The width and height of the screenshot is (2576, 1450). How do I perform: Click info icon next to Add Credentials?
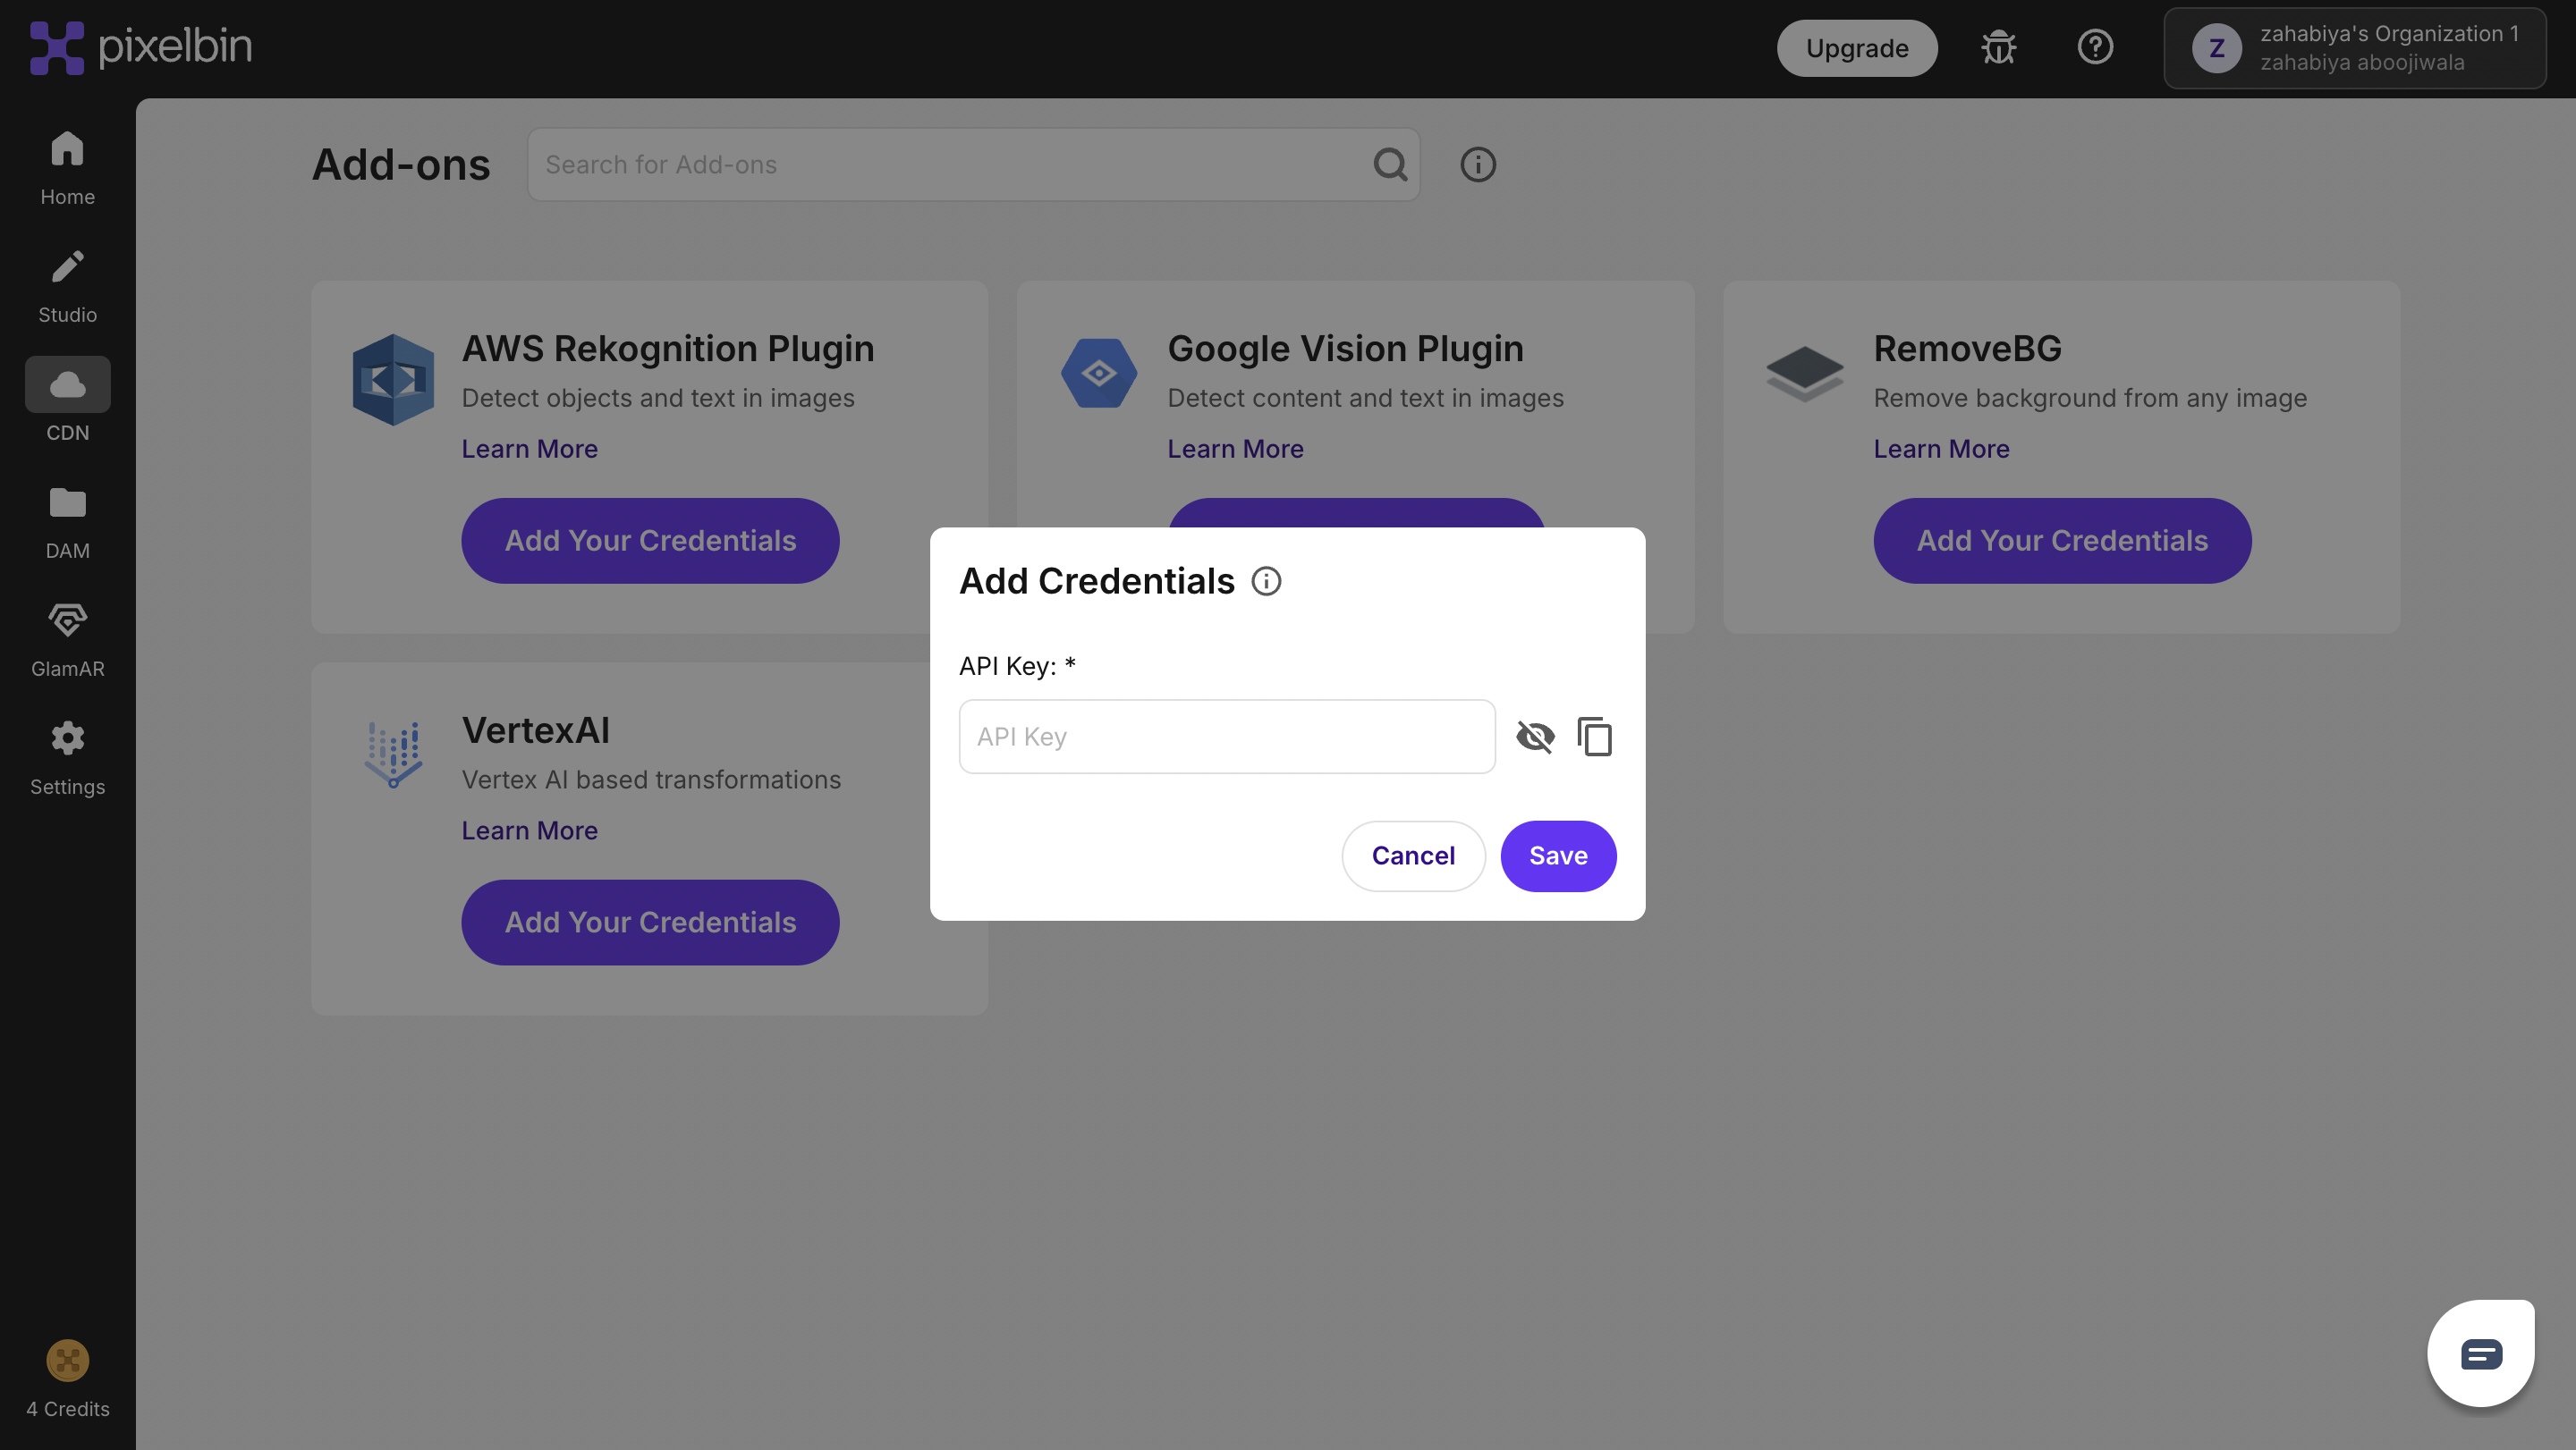1266,580
